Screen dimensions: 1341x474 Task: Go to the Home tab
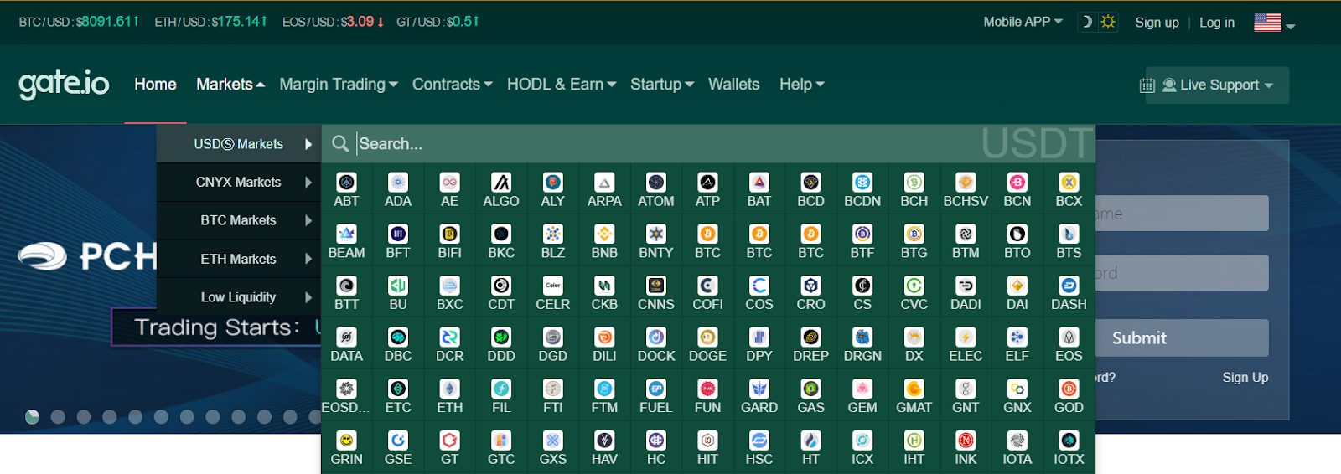[x=155, y=85]
